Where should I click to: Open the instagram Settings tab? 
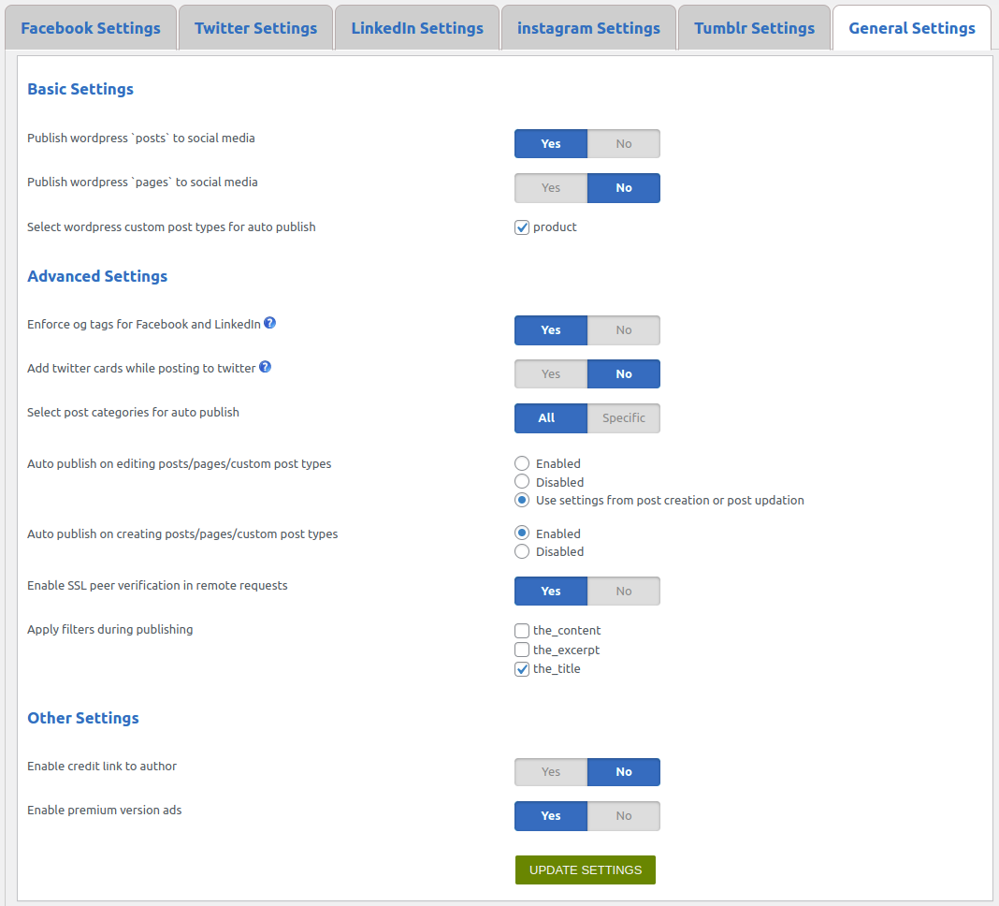pyautogui.click(x=588, y=28)
